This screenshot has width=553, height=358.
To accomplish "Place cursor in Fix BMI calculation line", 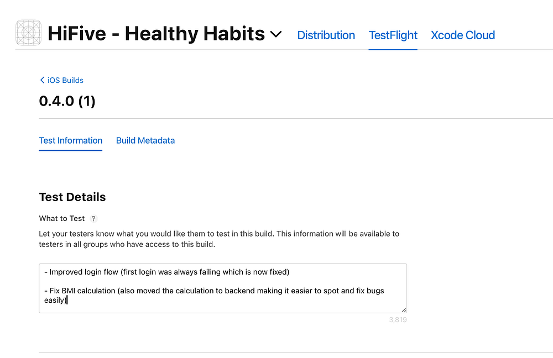I will [x=216, y=291].
